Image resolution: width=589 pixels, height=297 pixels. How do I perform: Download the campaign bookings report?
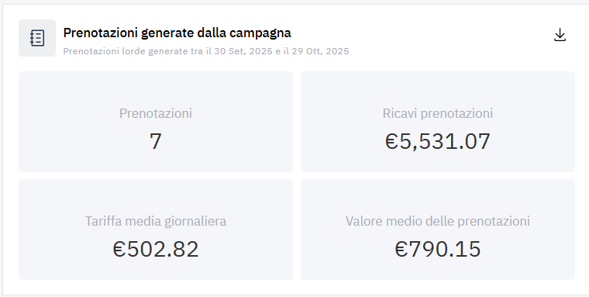pos(560,35)
